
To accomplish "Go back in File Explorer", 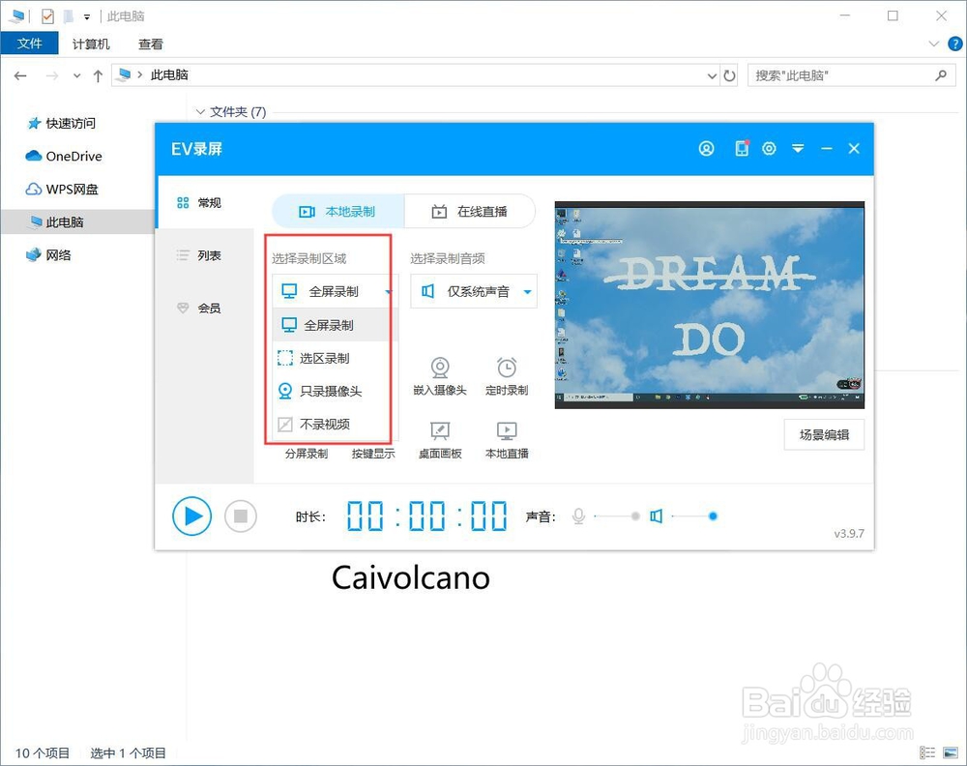I will (20, 75).
